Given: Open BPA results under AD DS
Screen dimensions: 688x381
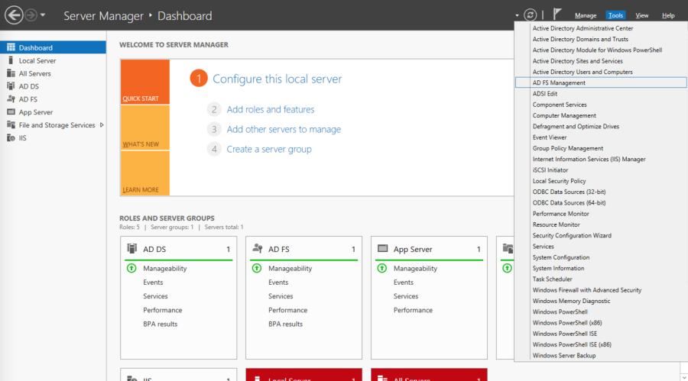Looking at the screenshot, I should tap(160, 324).
